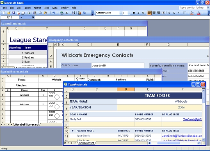The width and height of the screenshot is (210, 151).
Task: Toggle Merge and Center
Action: 163,13
